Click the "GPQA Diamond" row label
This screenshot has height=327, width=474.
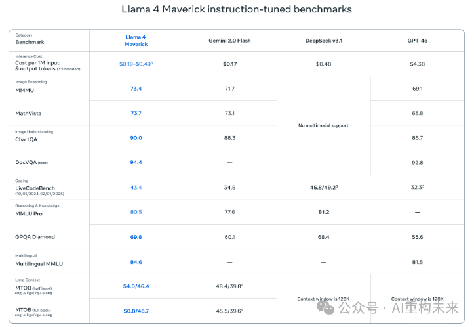pyautogui.click(x=35, y=237)
